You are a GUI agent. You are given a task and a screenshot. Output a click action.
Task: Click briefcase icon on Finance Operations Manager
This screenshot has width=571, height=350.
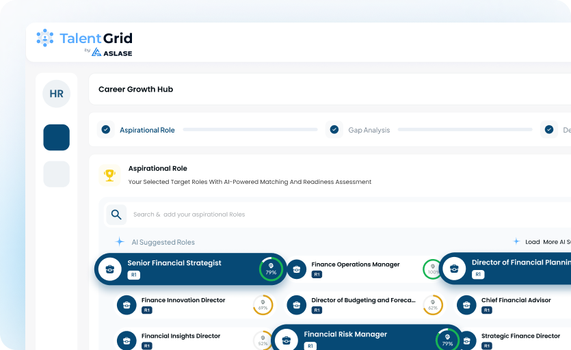pos(297,269)
